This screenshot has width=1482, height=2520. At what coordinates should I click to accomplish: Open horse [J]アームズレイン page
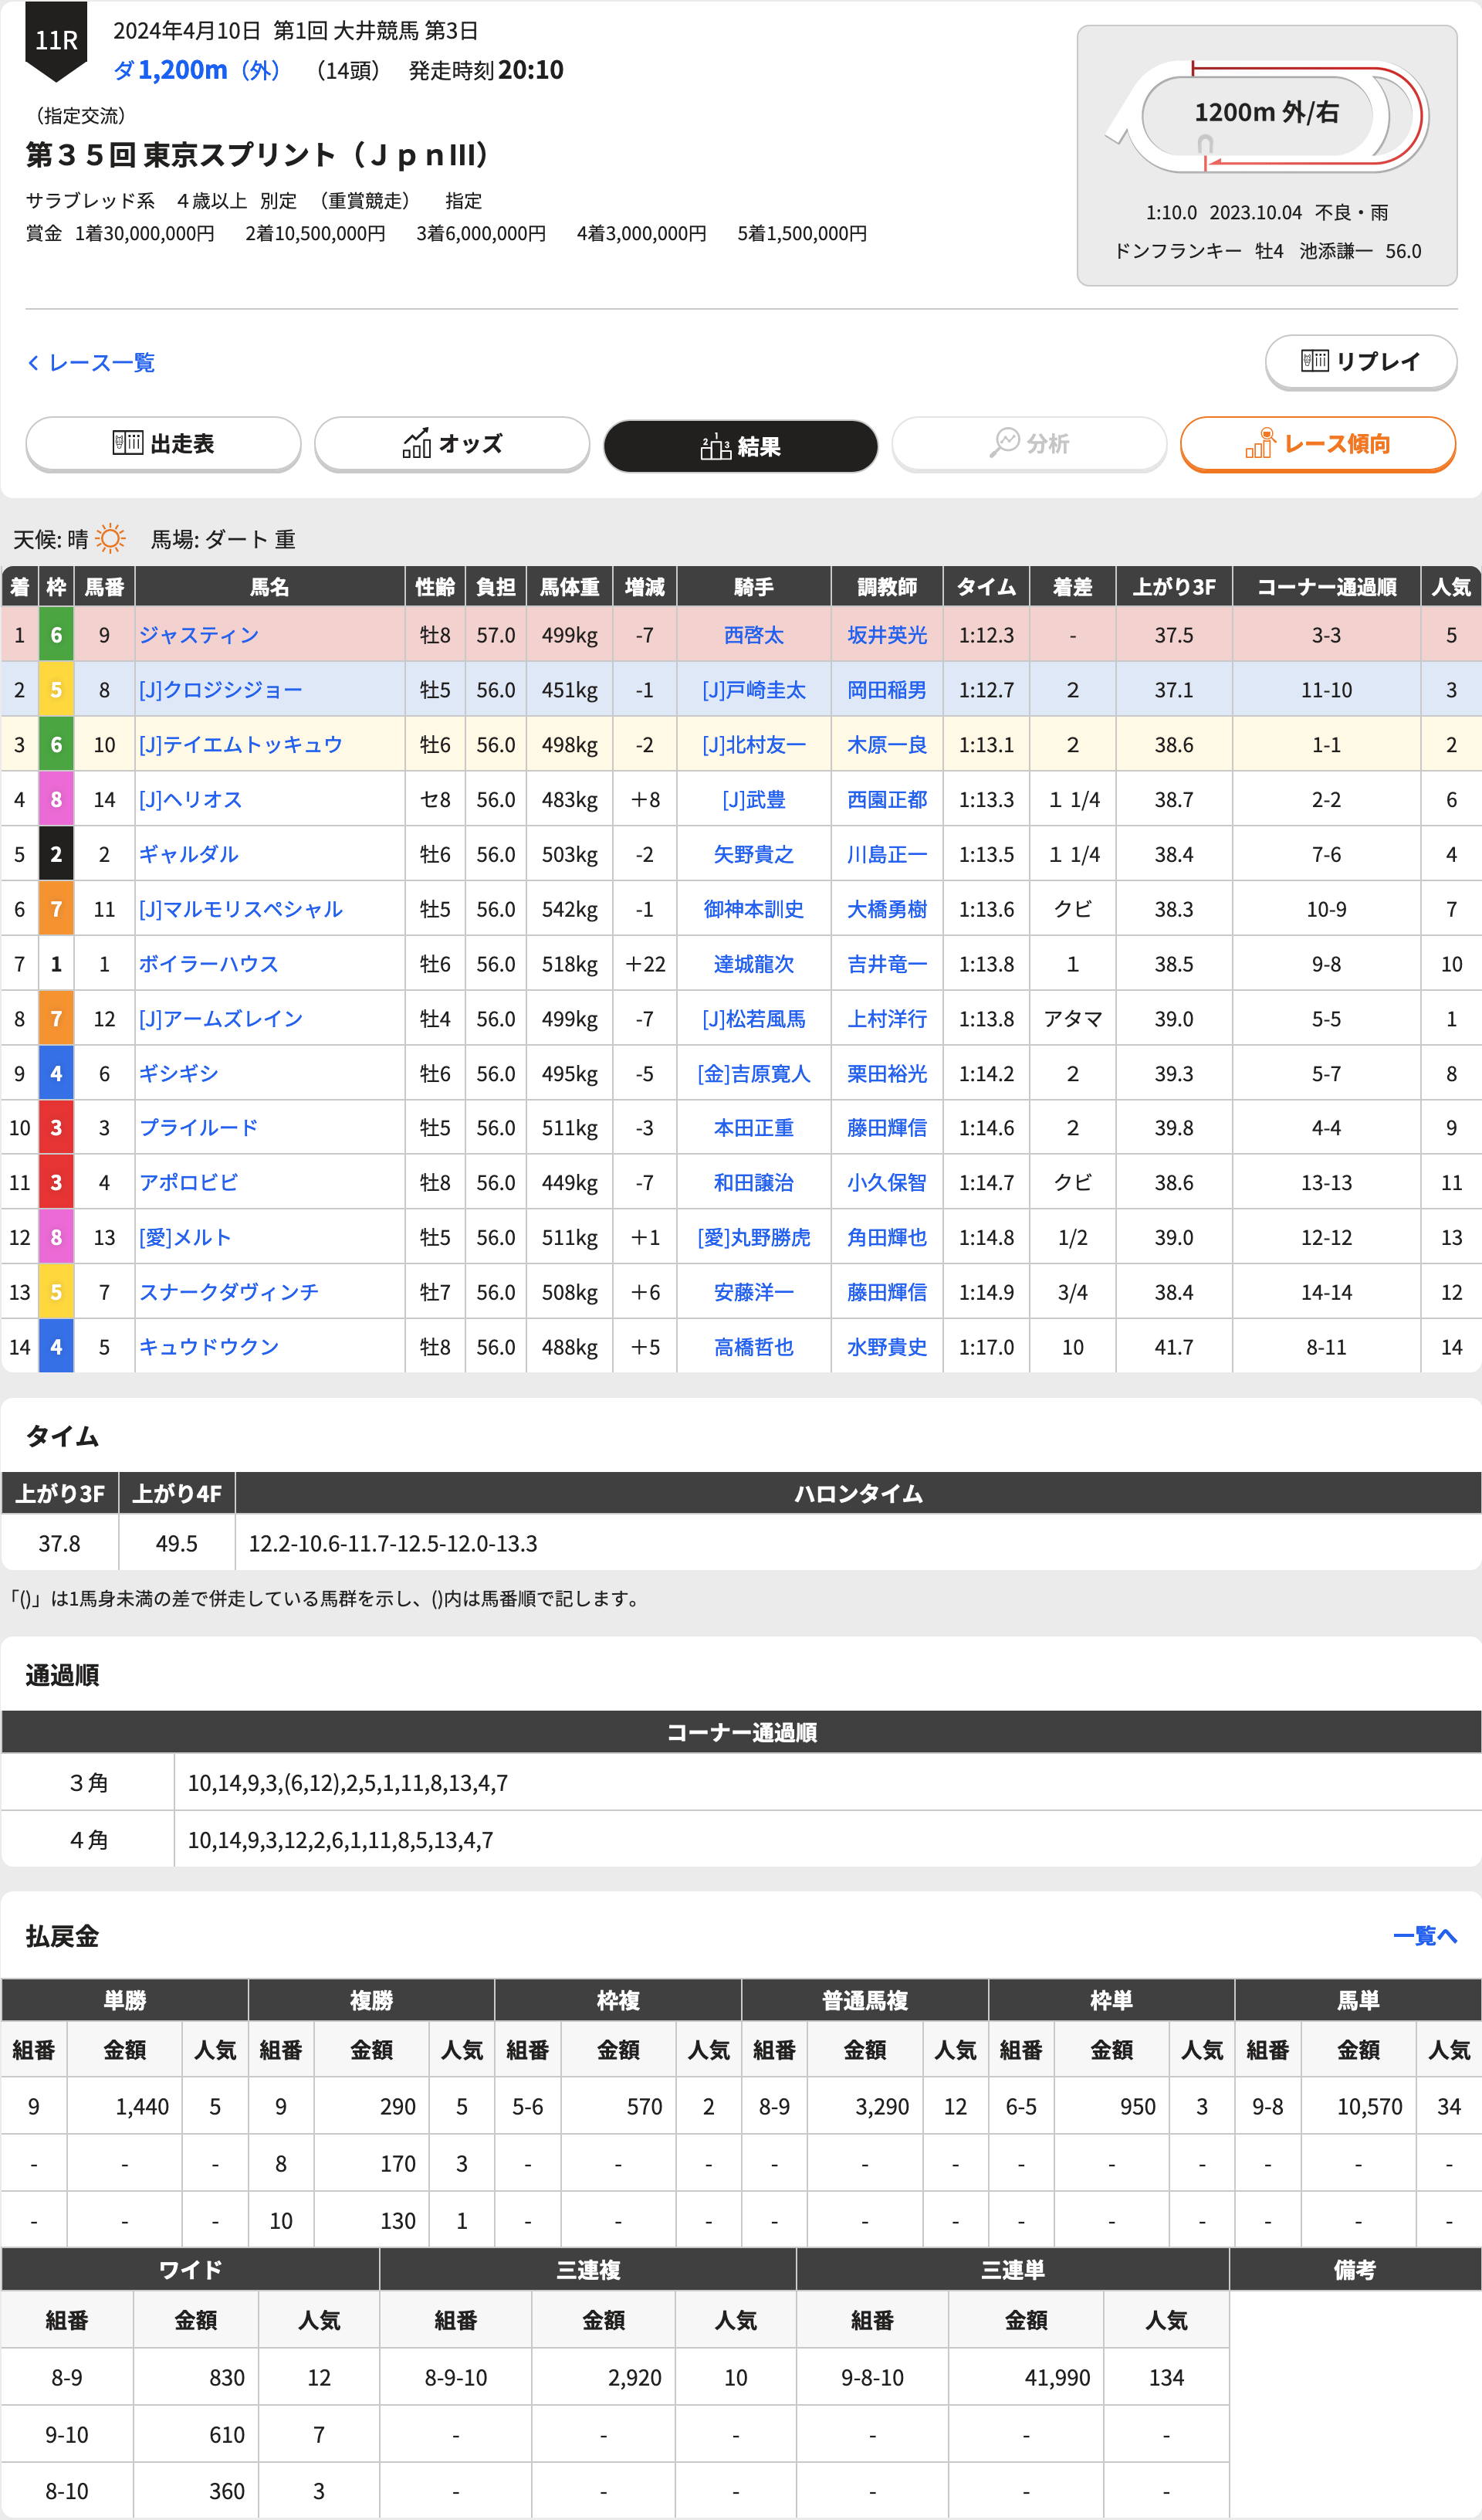pos(220,1019)
